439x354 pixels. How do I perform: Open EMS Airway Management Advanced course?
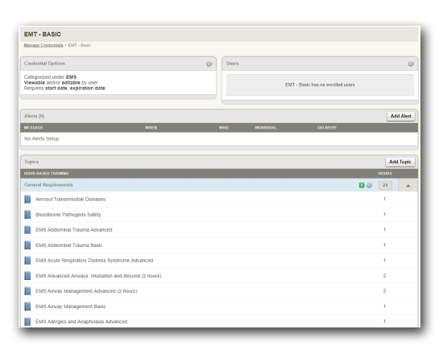86,291
